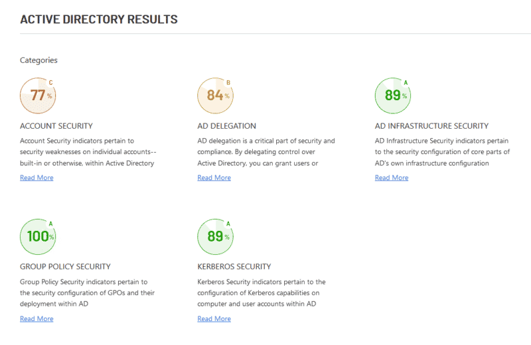531x345 pixels.
Task: Open Read More under Account Security
Action: tap(37, 178)
